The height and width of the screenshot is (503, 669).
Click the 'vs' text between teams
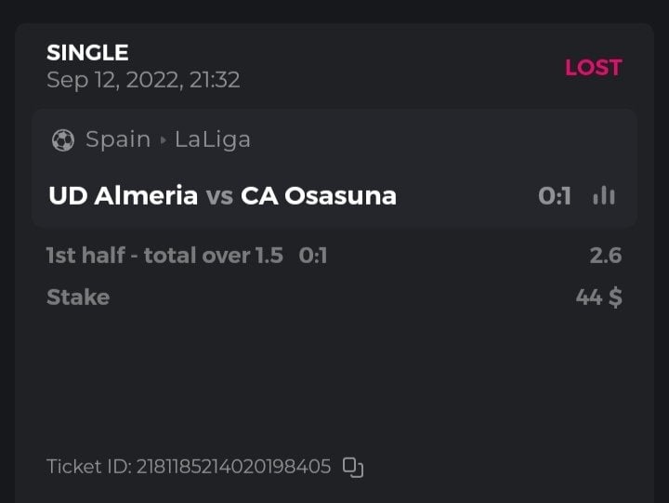[x=219, y=196]
